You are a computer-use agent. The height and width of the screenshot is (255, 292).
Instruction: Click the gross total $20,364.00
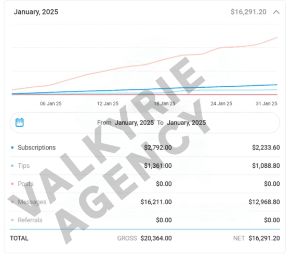coord(156,238)
